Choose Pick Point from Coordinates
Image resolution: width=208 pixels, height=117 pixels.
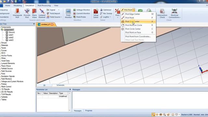click(138, 36)
